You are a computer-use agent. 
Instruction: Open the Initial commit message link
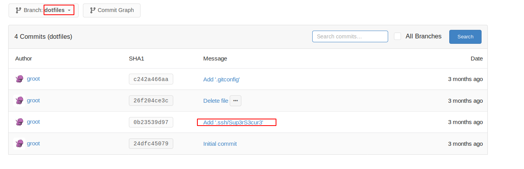[220, 144]
